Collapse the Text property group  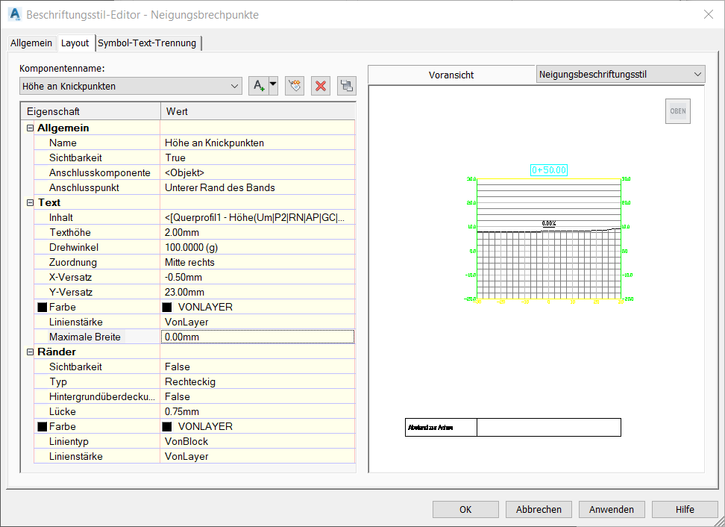point(30,202)
